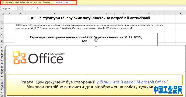The image size is (186, 97).
Task: Click text Макроси потрібно включити для відображення
Action: click(x=89, y=87)
